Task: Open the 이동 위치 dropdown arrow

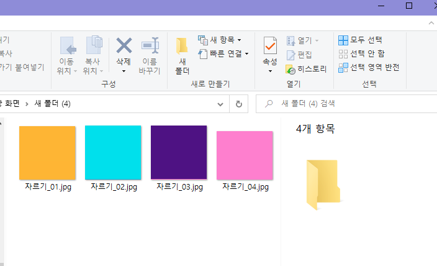Action: (75, 71)
